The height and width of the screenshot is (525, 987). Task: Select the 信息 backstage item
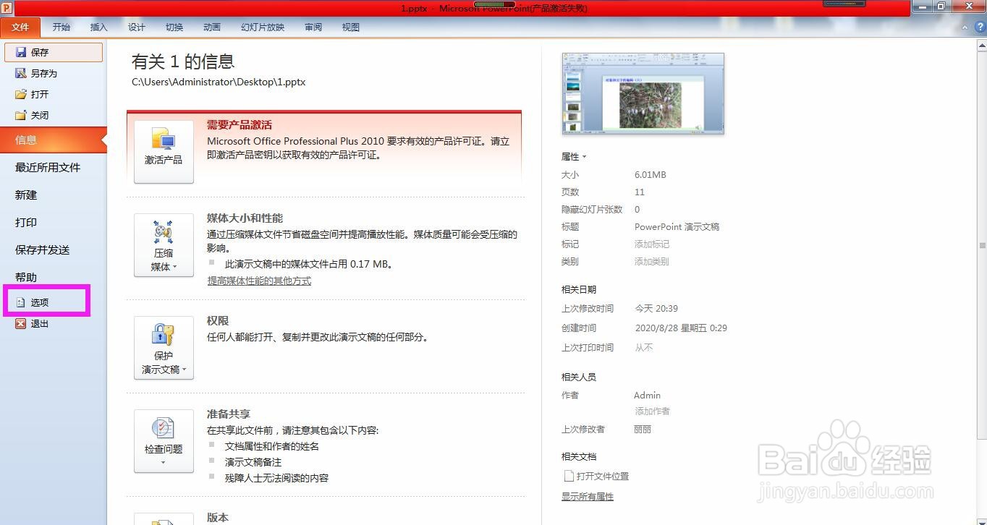53,140
